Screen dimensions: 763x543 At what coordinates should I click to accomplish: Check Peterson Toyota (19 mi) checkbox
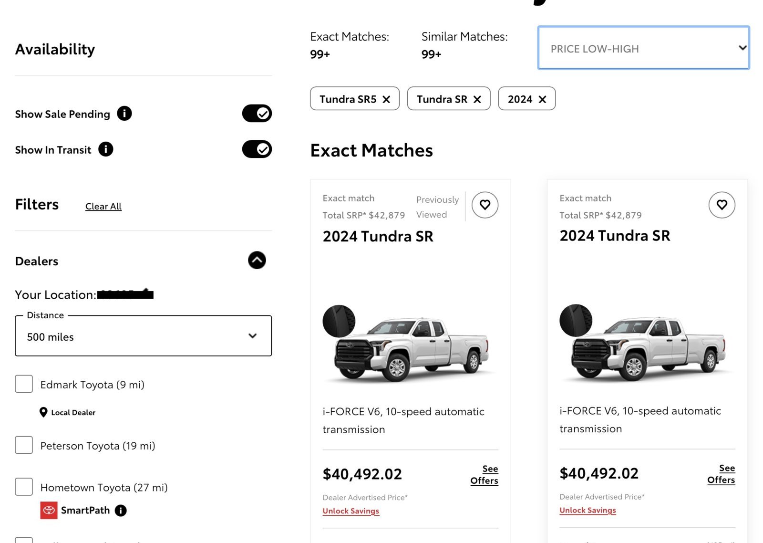coord(24,445)
